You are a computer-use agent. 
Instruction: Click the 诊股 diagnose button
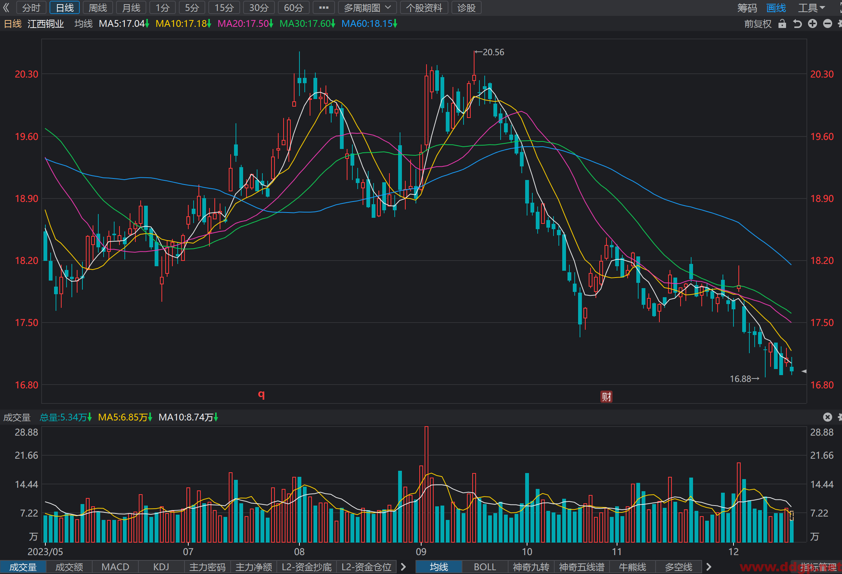466,8
